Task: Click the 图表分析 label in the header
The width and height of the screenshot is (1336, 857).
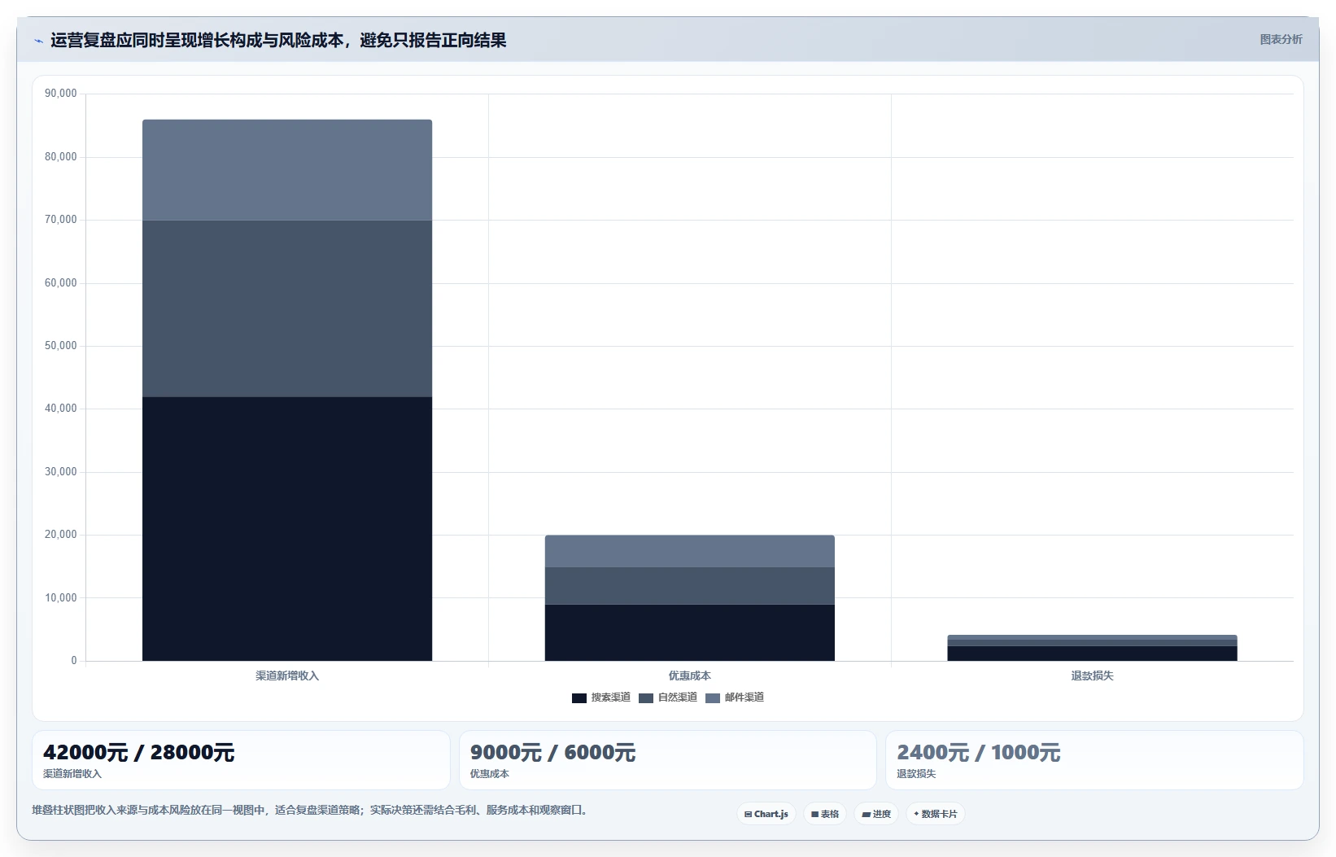Action: pos(1281,39)
